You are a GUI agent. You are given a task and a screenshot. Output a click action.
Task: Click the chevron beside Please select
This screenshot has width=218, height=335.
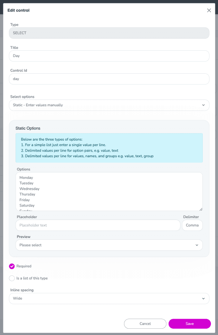pos(198,245)
